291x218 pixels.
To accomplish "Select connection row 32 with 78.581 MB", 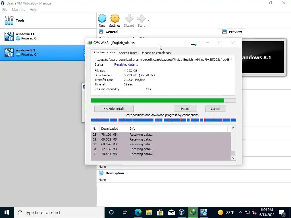I will (161, 154).
